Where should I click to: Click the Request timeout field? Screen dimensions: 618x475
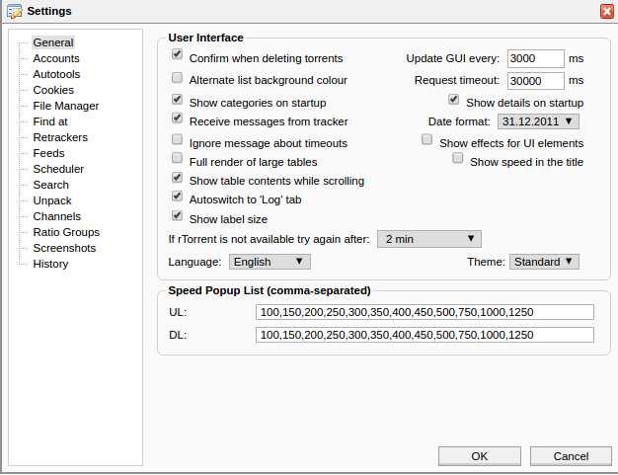click(536, 81)
